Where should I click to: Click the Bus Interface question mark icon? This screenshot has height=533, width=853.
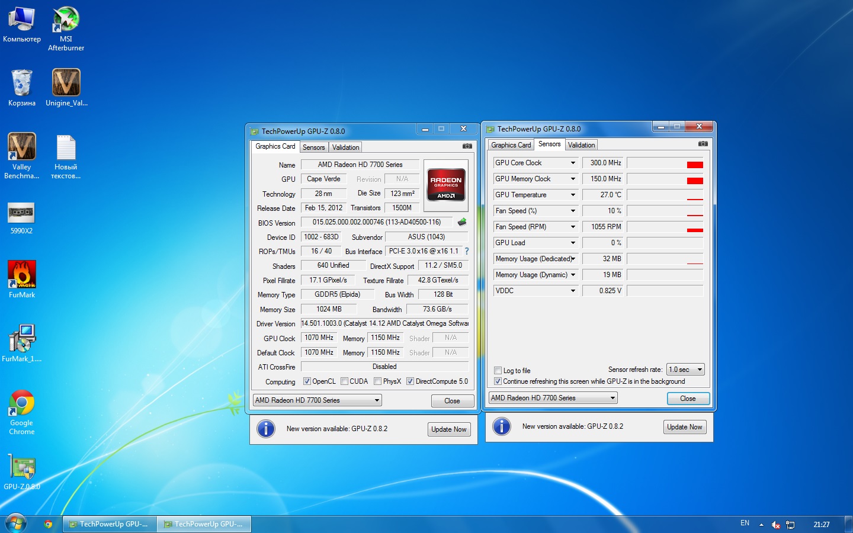click(x=467, y=251)
